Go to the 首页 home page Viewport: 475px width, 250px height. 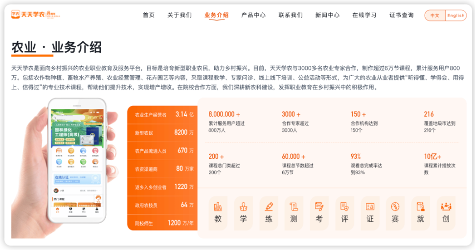(149, 15)
